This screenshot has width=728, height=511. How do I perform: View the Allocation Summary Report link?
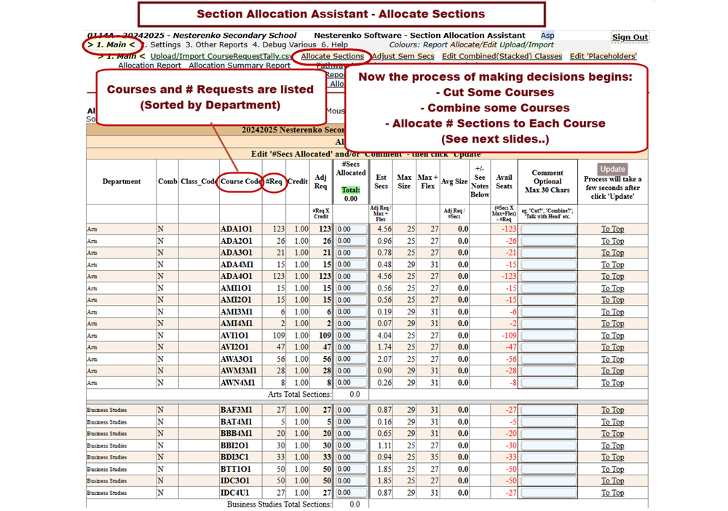tap(240, 66)
